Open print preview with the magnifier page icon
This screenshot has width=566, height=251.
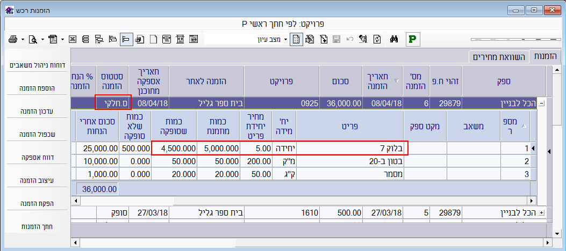pos(33,39)
